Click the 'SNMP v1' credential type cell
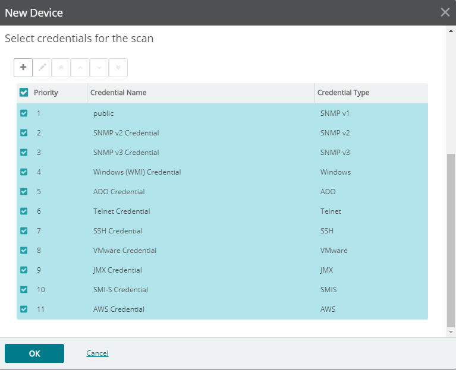This screenshot has width=456, height=370. point(335,113)
